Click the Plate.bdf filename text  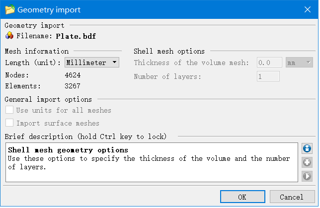(x=76, y=36)
